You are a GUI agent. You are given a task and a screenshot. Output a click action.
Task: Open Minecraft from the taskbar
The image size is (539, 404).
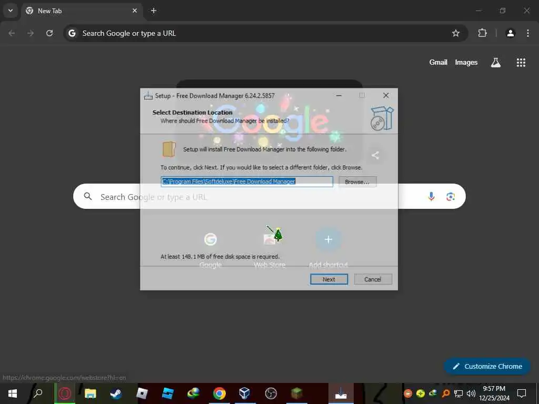click(x=297, y=393)
